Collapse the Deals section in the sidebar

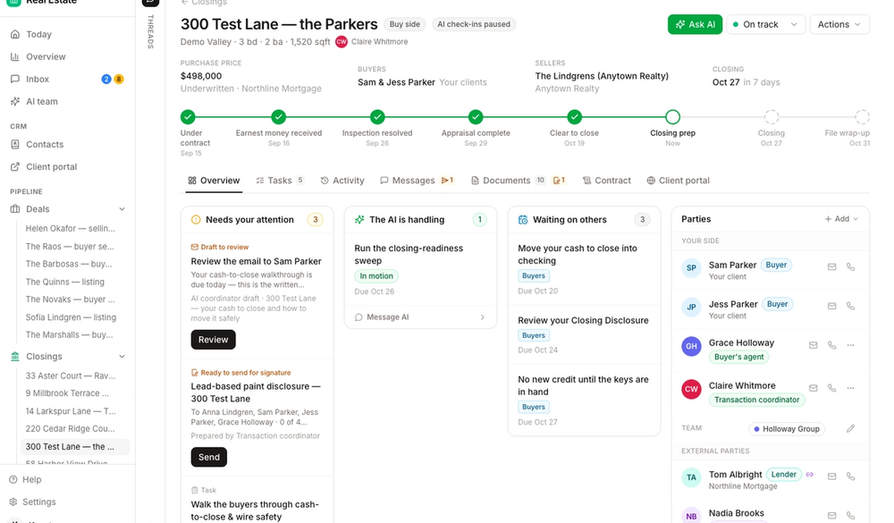[x=122, y=209]
